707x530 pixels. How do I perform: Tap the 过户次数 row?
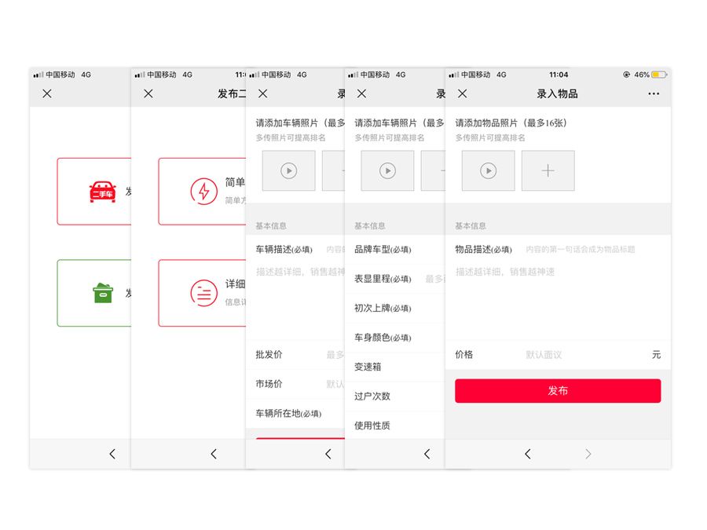(394, 397)
